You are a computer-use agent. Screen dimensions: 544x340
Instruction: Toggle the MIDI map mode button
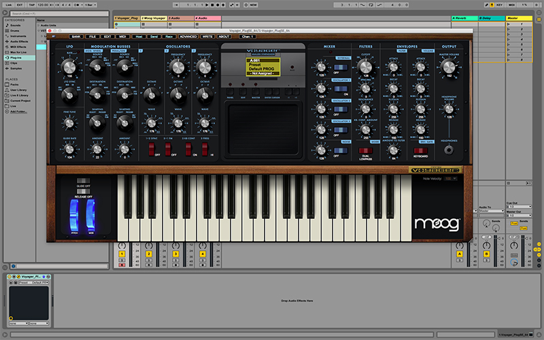tap(512, 5)
